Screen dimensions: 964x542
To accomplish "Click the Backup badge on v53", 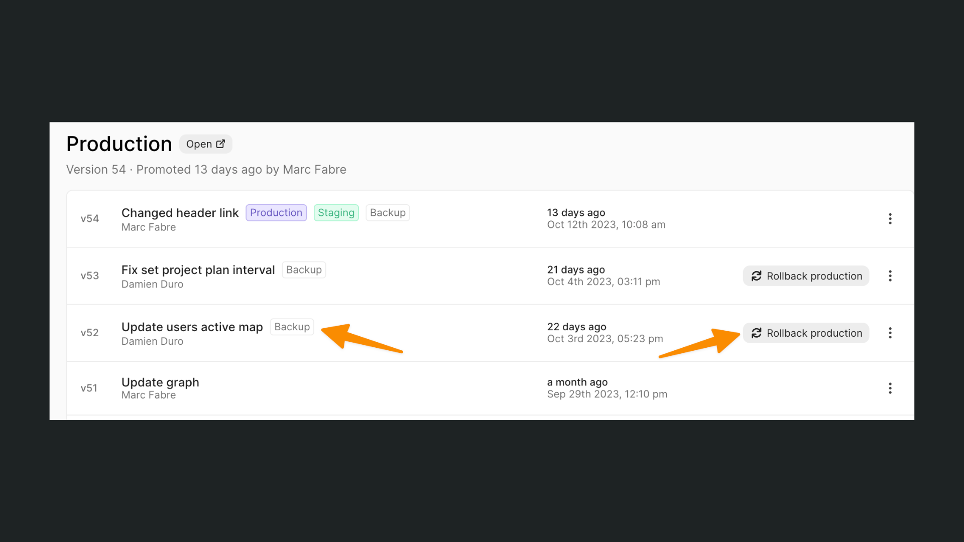I will coord(304,270).
